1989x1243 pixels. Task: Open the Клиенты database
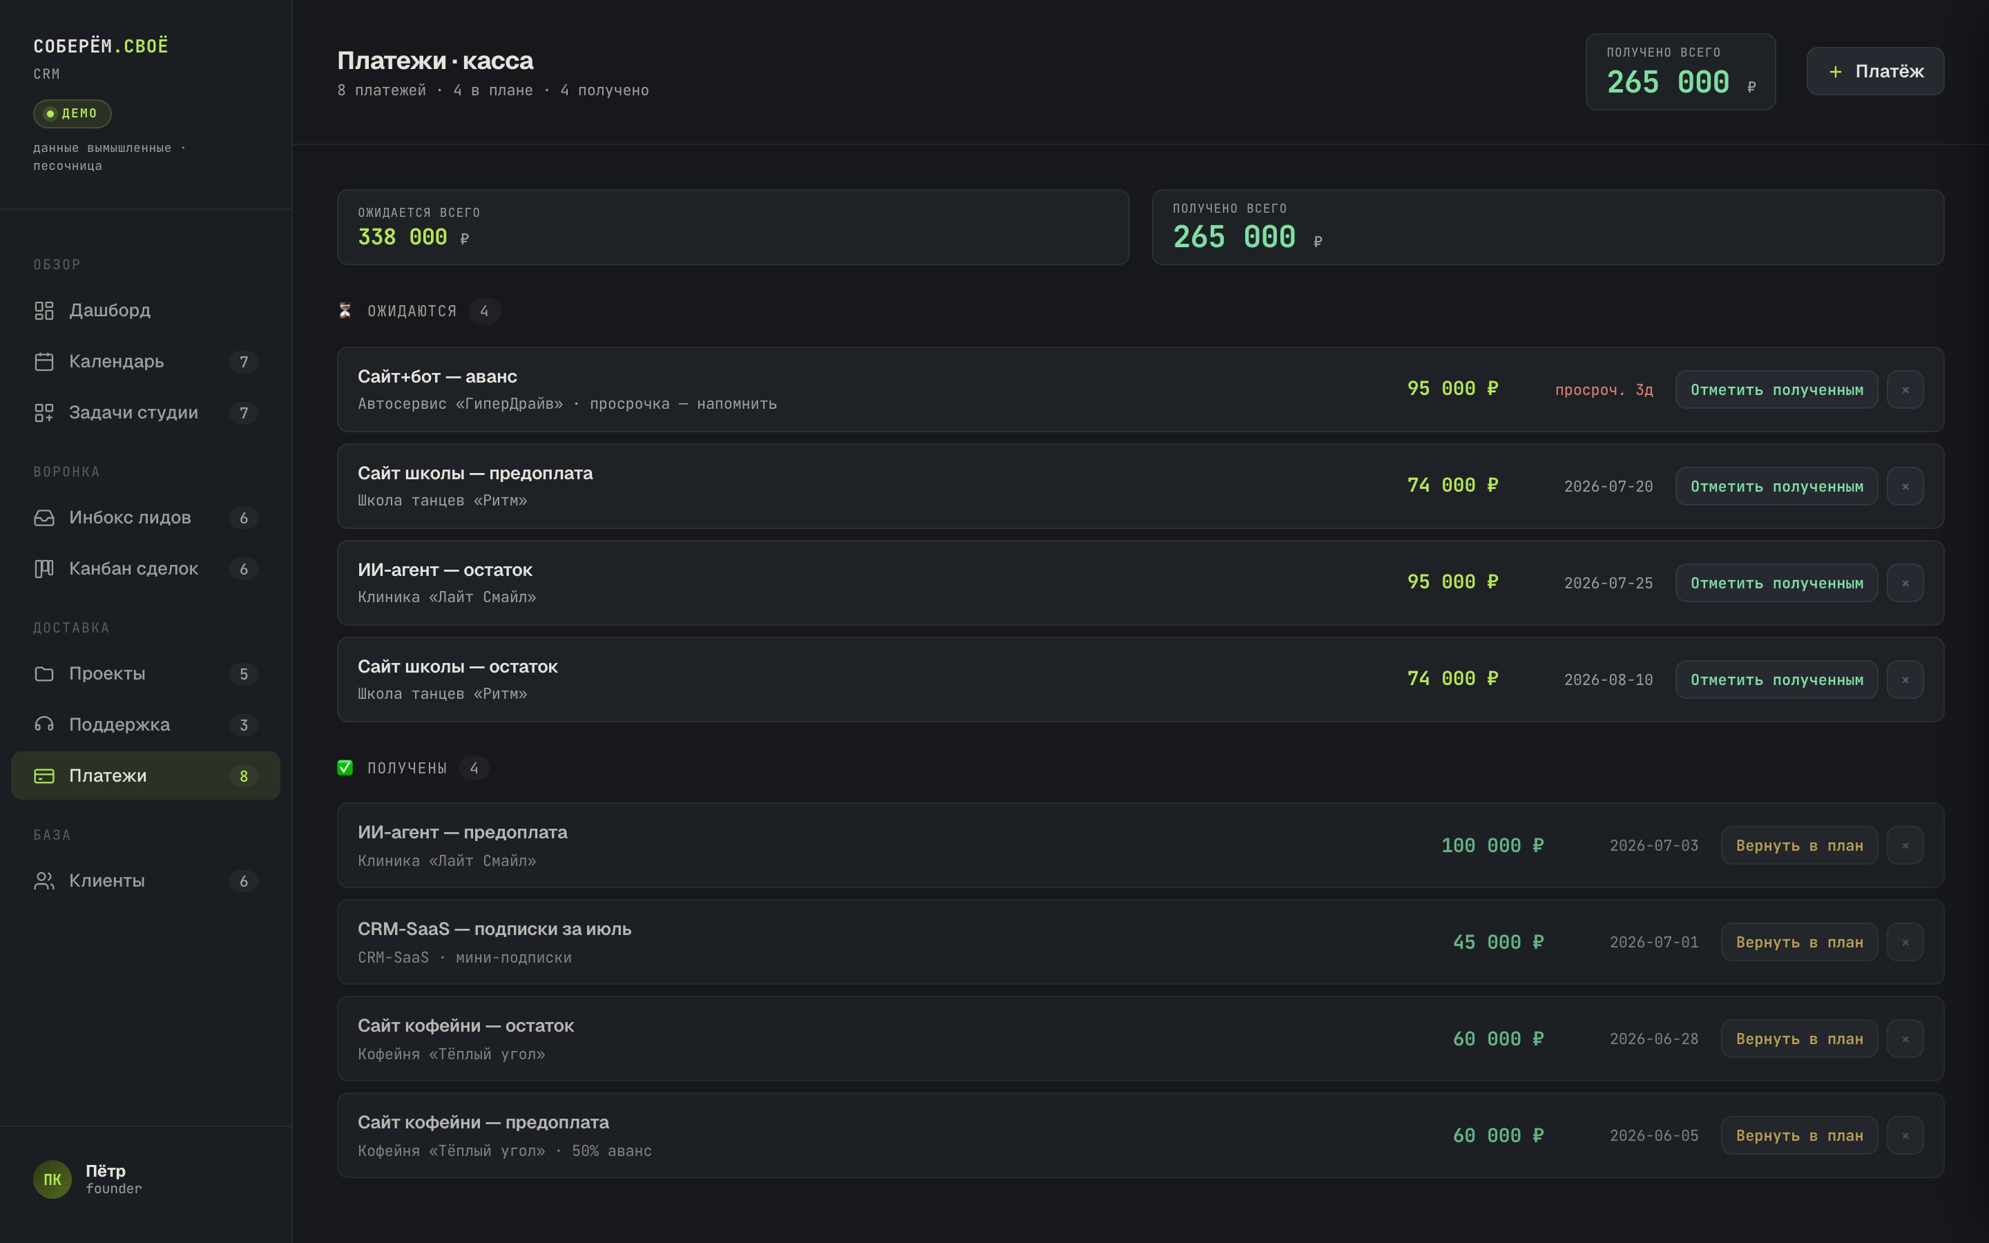click(146, 881)
